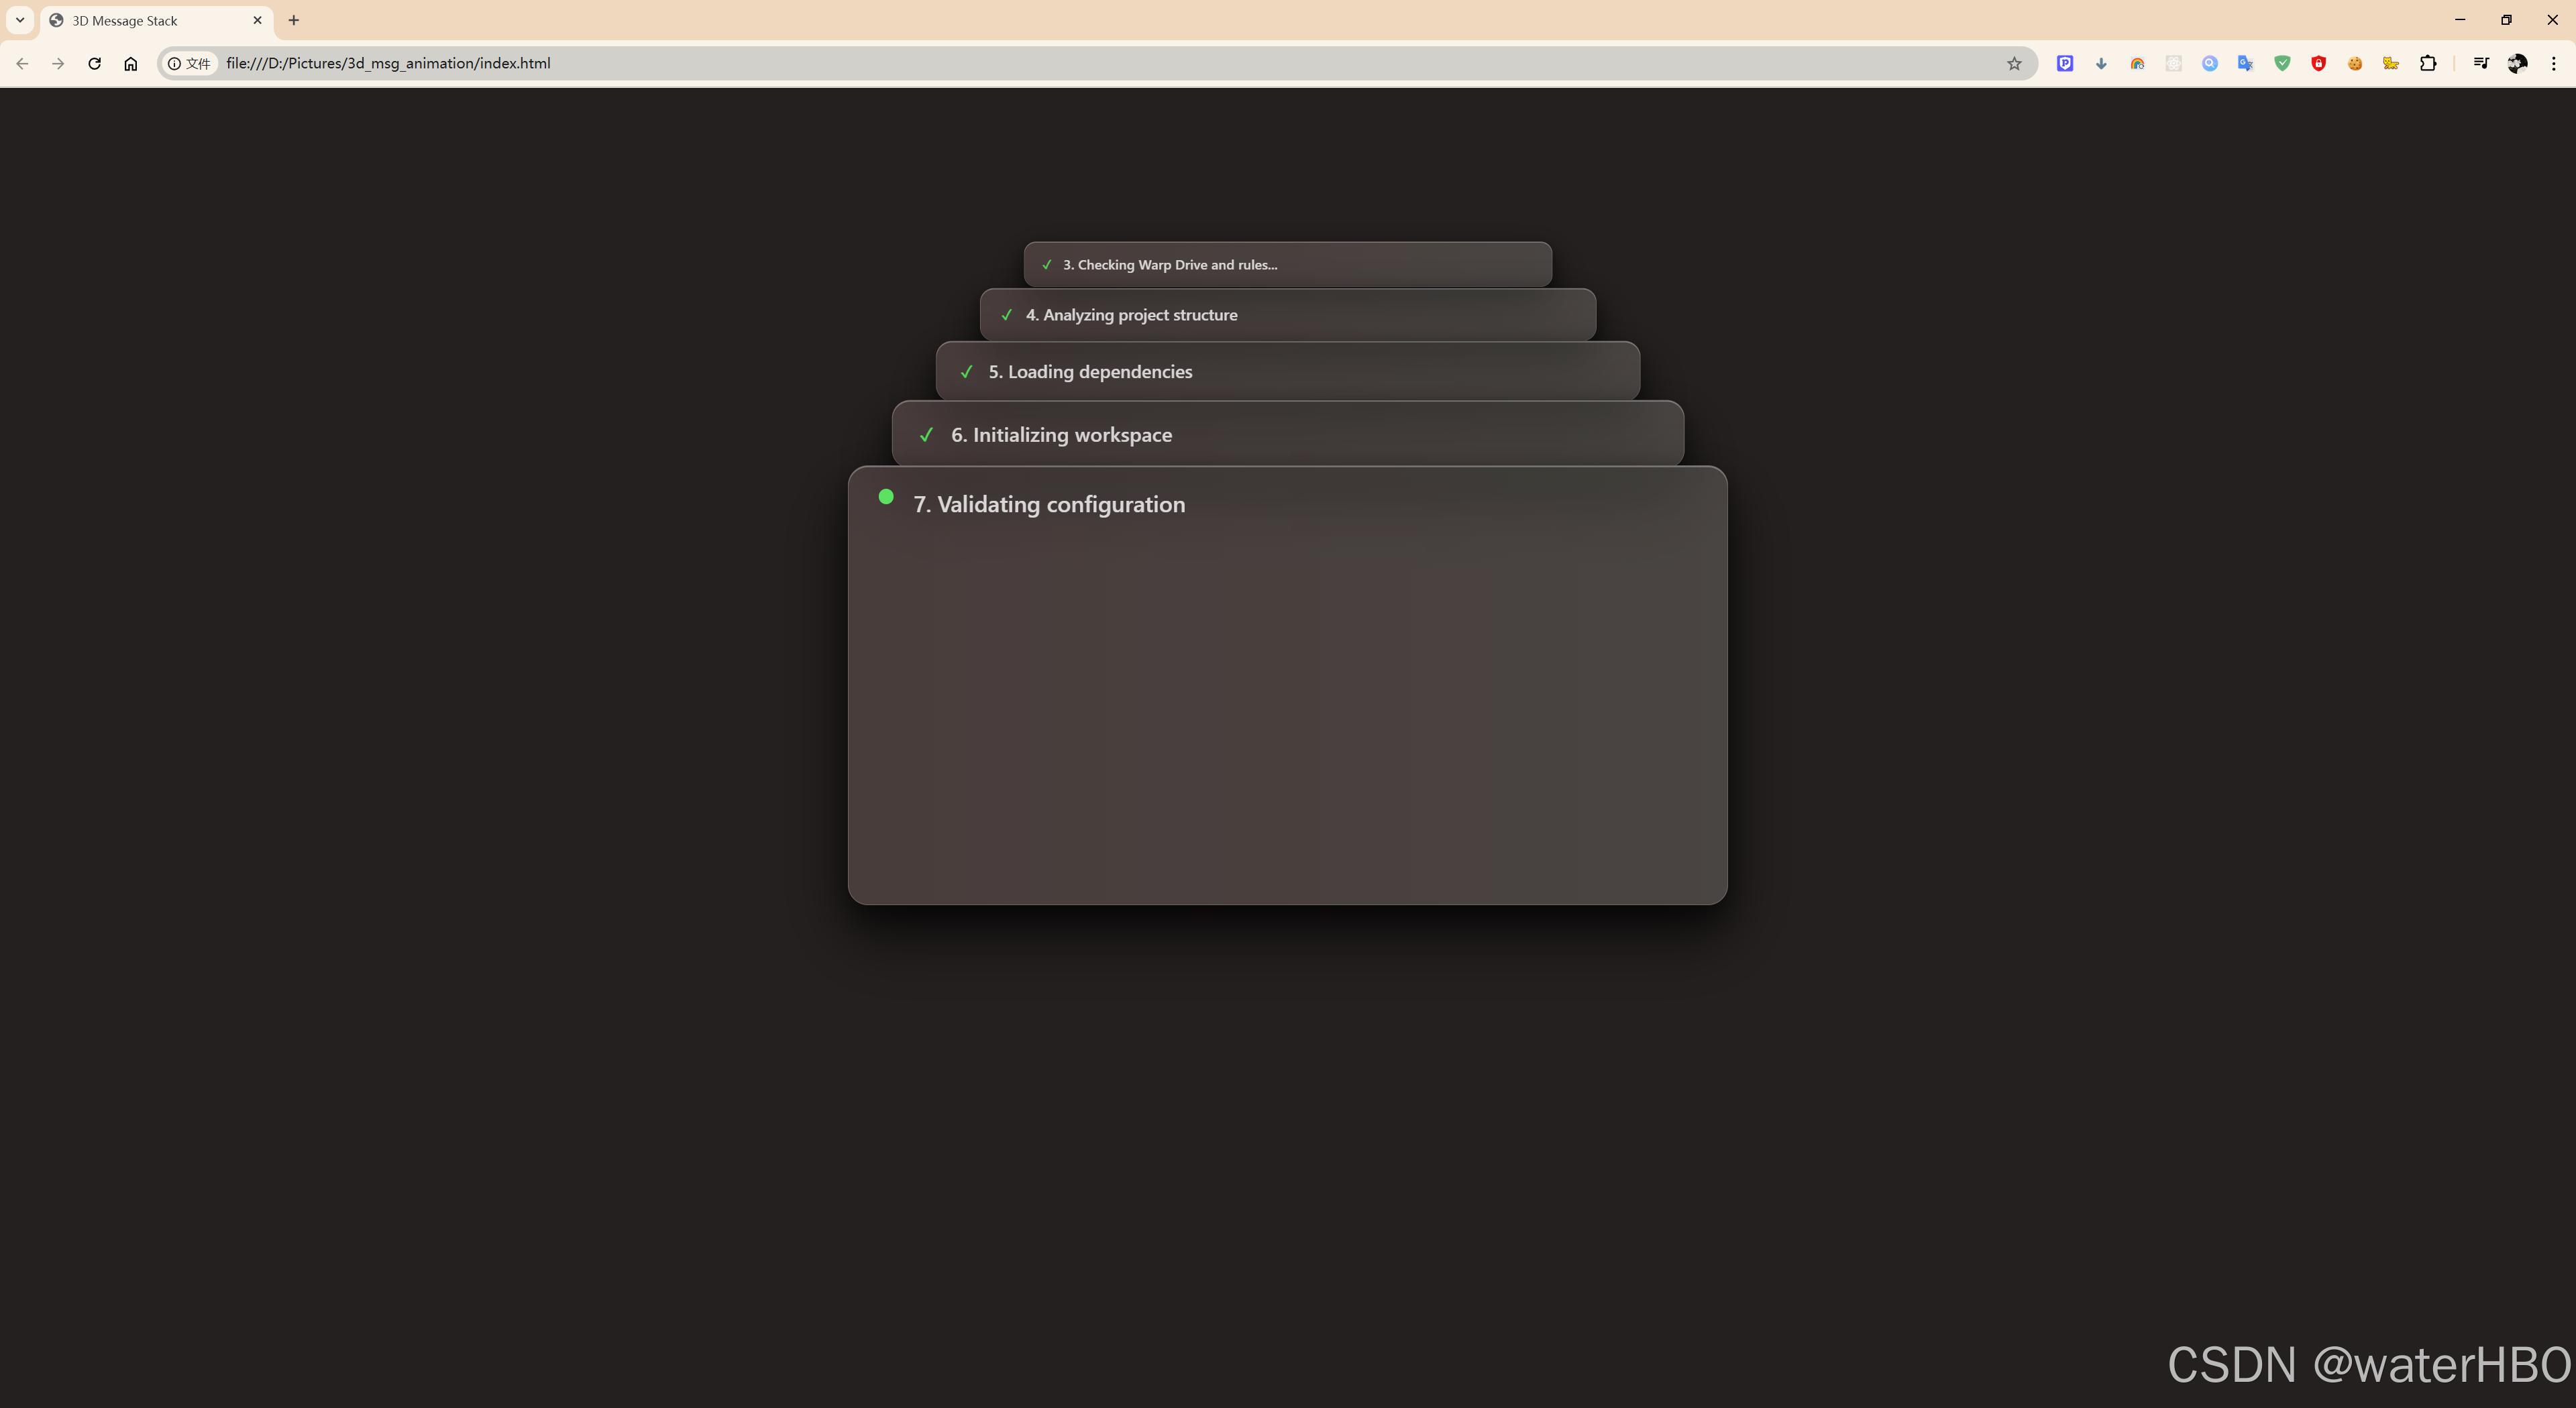2576x1408 pixels.
Task: Reload the 3D Message Stack page
Action: point(94,63)
